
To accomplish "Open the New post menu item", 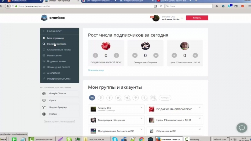I will (x=60, y=31).
